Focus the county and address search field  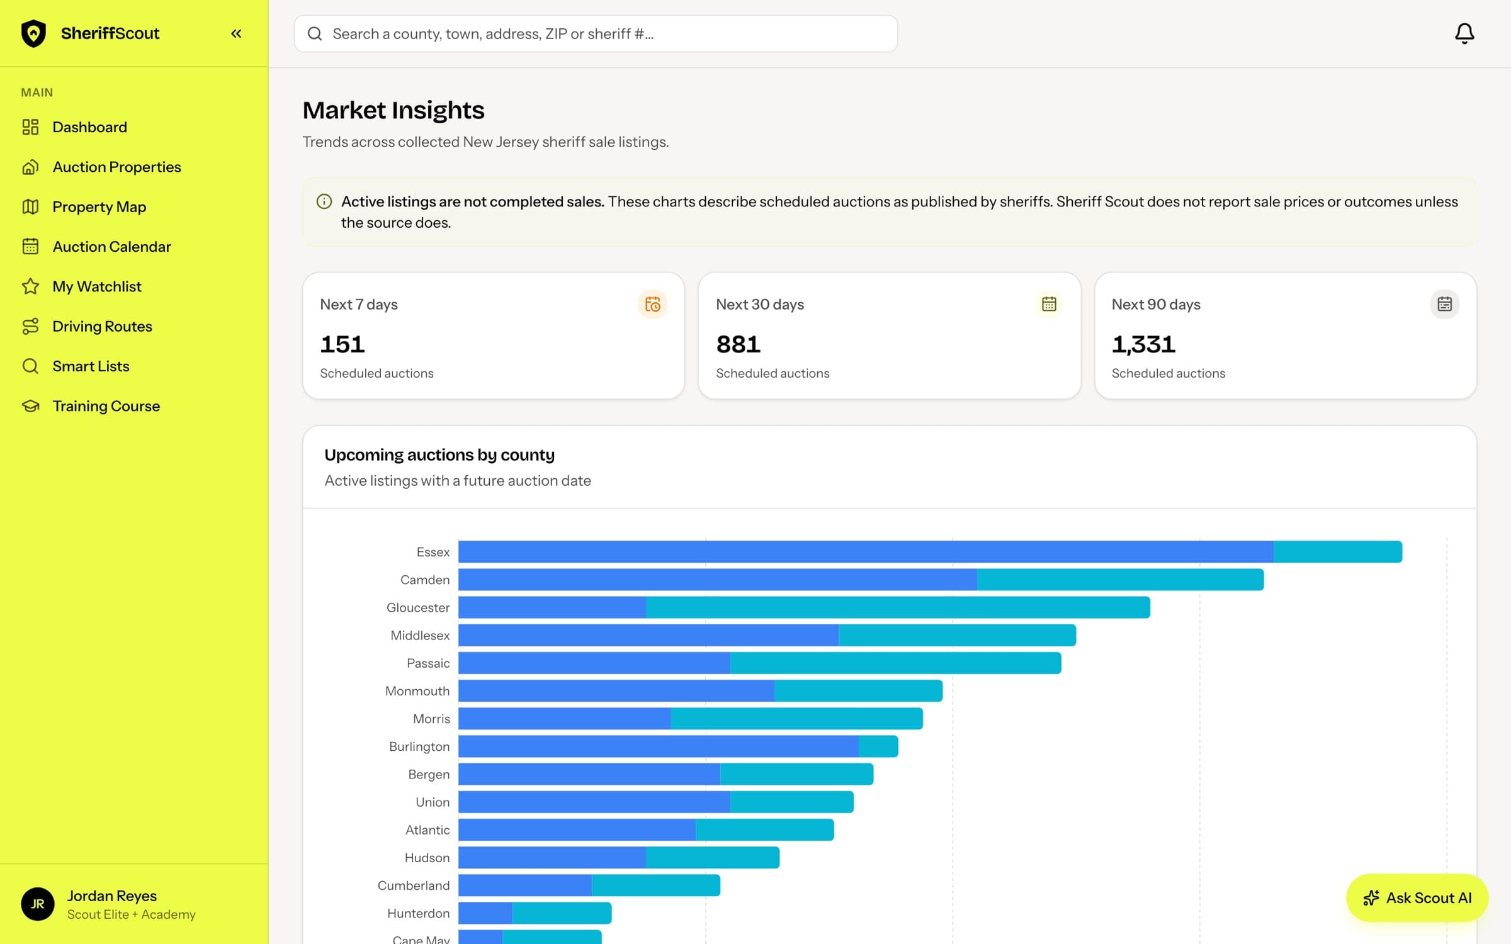(x=596, y=33)
